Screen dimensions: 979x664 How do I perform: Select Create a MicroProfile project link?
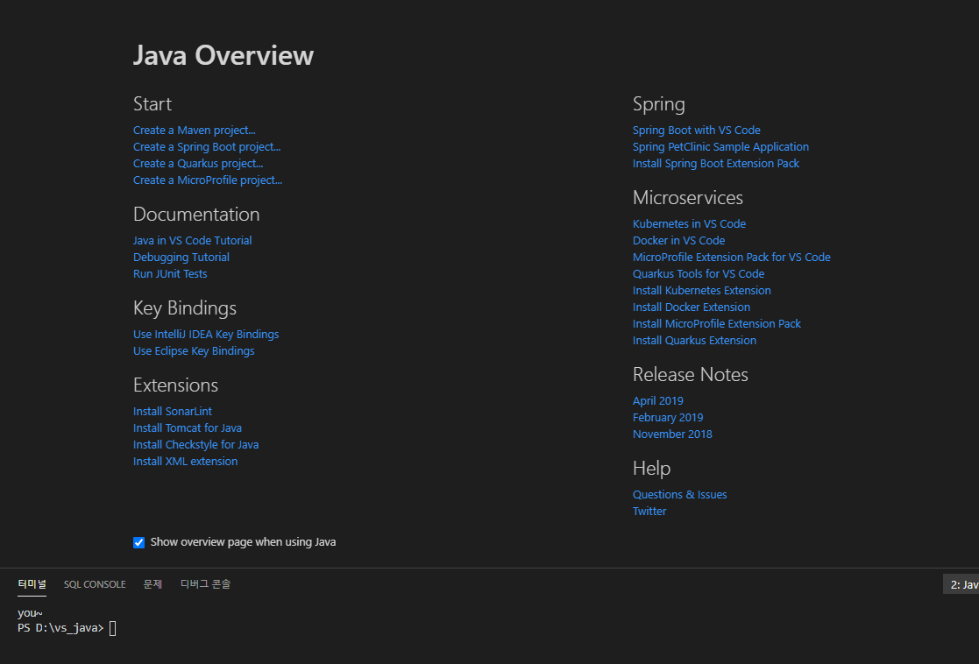pyautogui.click(x=208, y=180)
